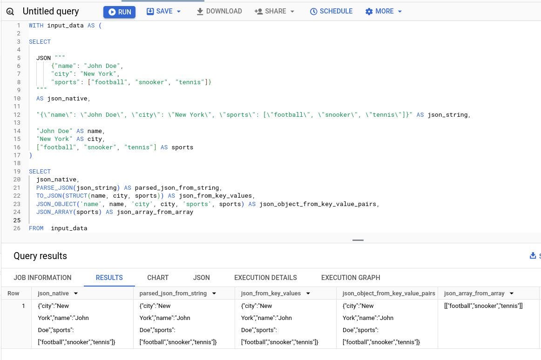Click the save results download icon above Query results
The height and width of the screenshot is (360, 541).
pos(533,255)
